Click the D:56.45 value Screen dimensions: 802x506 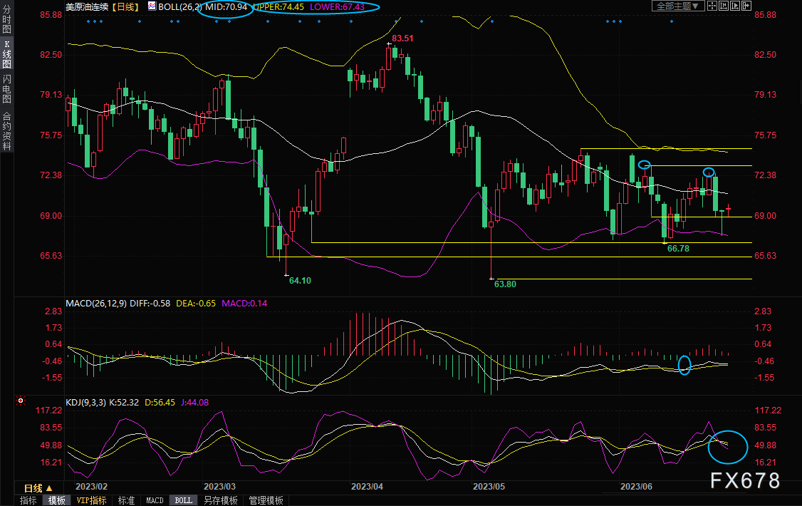tap(160, 403)
